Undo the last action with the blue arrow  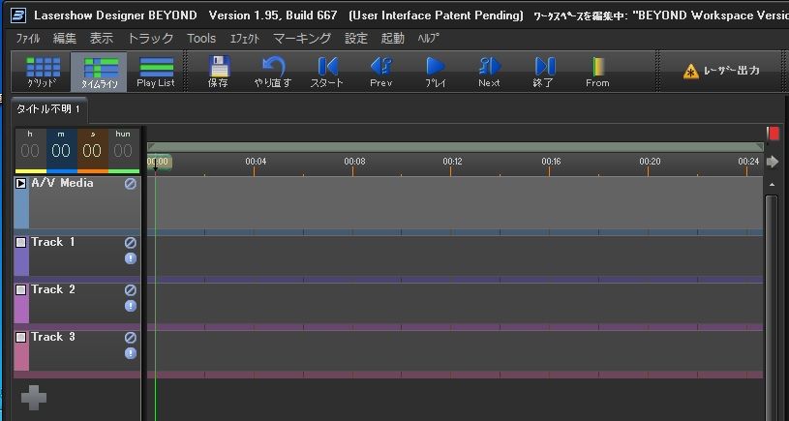click(273, 72)
